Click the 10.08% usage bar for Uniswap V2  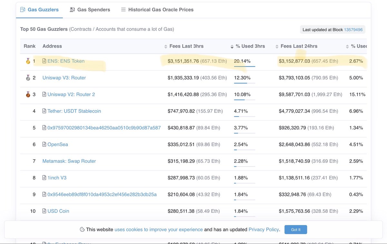244,100
